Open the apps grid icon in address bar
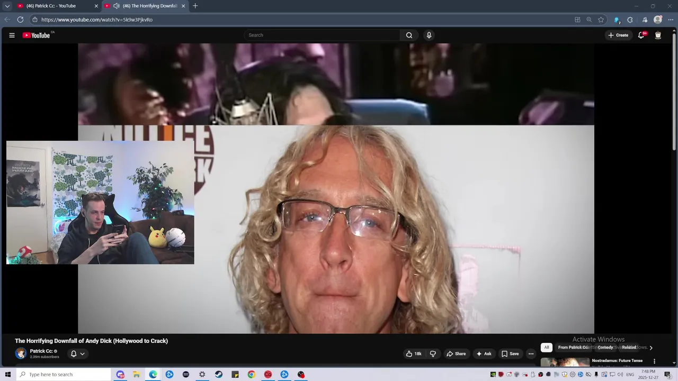 577,20
